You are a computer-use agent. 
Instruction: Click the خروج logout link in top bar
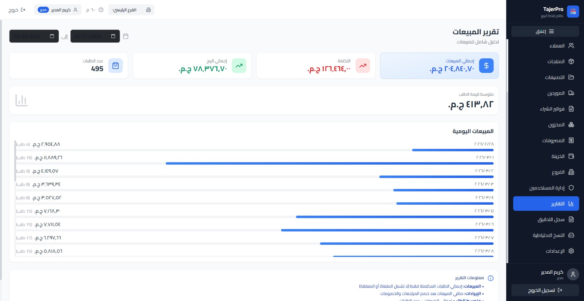17,10
